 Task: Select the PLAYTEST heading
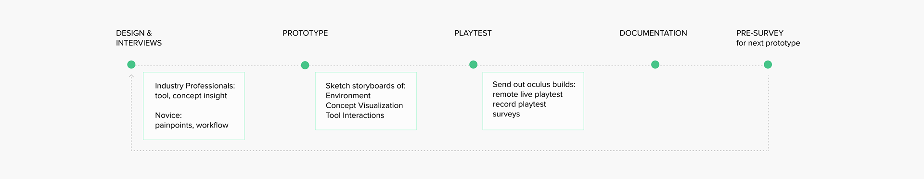473,33
